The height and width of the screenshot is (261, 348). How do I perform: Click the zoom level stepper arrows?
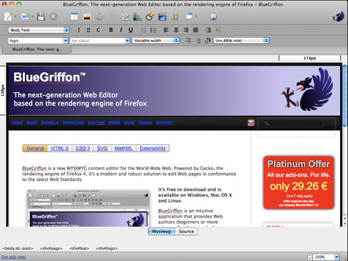pyautogui.click(x=310, y=257)
